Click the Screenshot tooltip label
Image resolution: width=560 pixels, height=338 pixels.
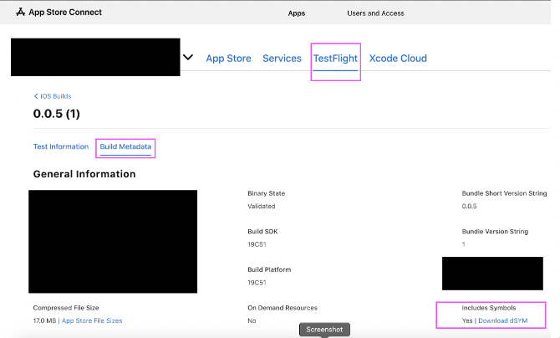324,330
